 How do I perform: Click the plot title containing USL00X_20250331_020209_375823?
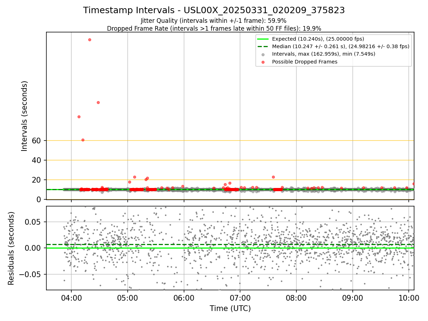[x=214, y=10]
